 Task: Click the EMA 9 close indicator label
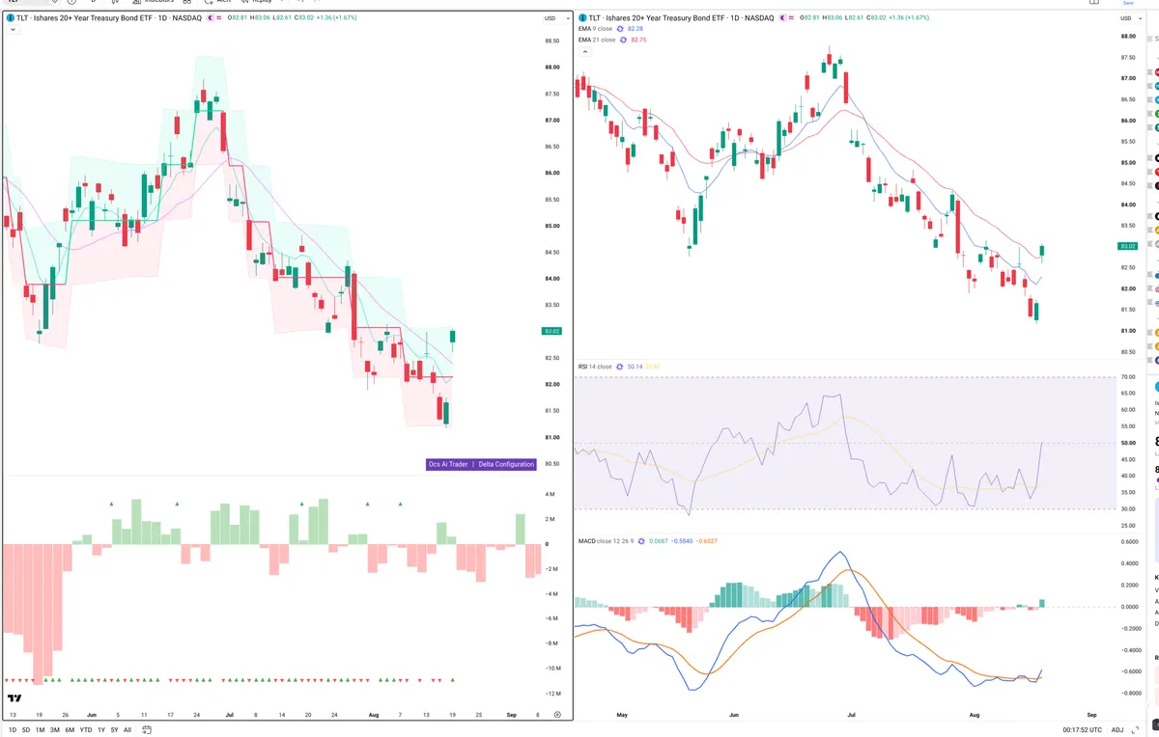pyautogui.click(x=595, y=29)
